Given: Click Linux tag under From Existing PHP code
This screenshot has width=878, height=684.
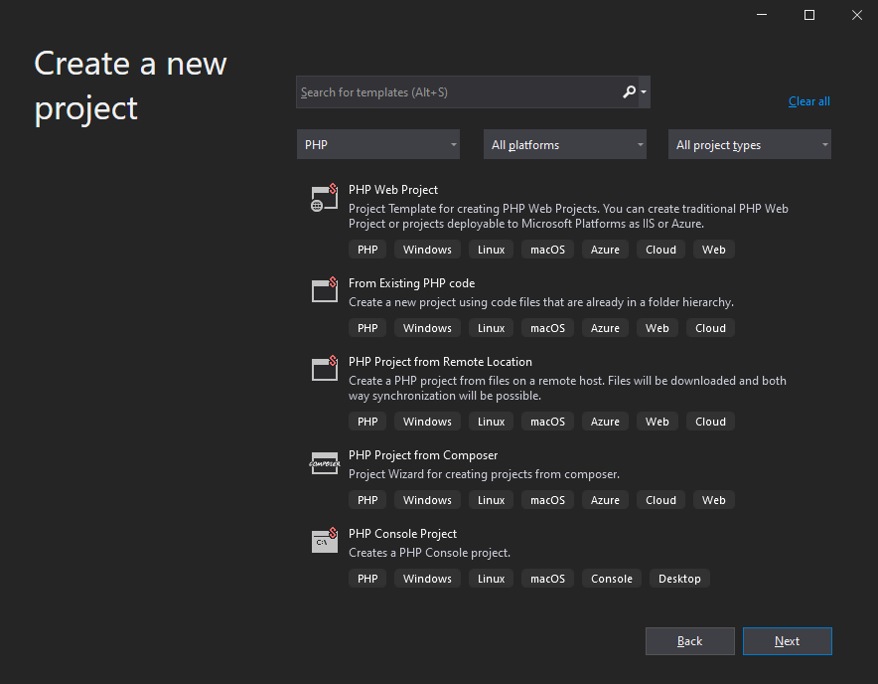Looking at the screenshot, I should pyautogui.click(x=491, y=328).
